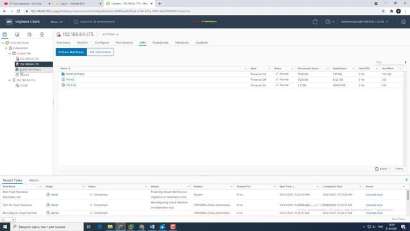Select host 192.168.64.134 in the tree

29,59
